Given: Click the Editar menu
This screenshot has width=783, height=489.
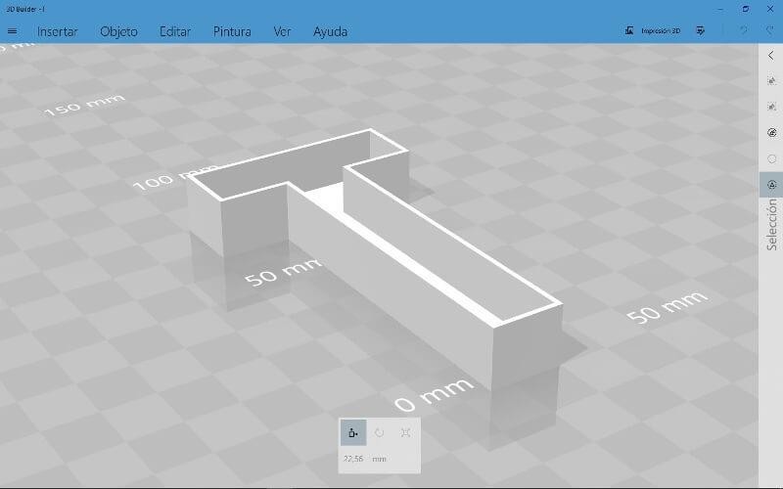Looking at the screenshot, I should coord(175,31).
